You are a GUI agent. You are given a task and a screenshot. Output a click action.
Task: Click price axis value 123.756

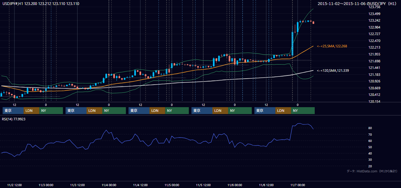[375, 7]
